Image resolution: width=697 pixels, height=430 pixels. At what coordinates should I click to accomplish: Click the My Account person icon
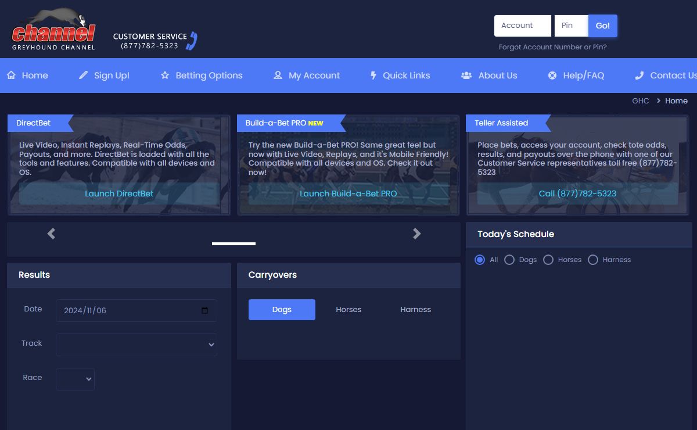click(x=278, y=76)
